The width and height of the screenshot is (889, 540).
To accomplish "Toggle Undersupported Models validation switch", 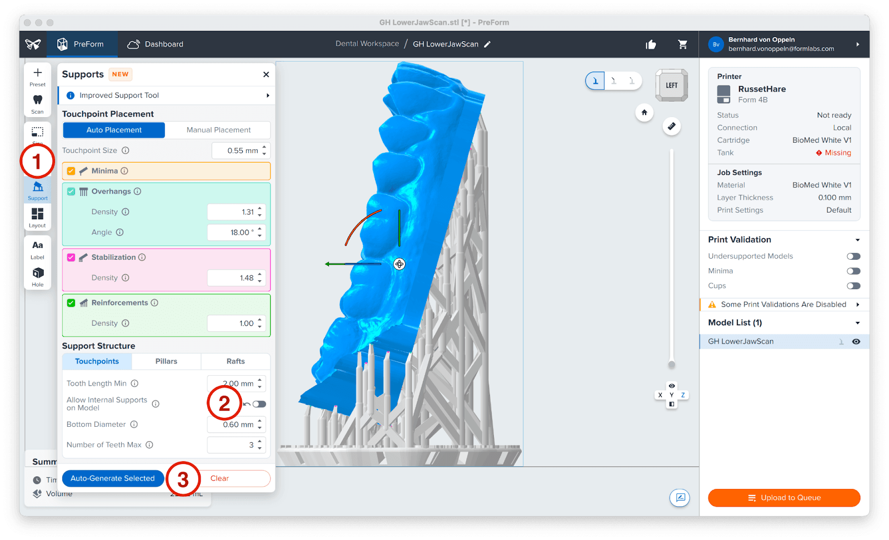I will pyautogui.click(x=853, y=256).
